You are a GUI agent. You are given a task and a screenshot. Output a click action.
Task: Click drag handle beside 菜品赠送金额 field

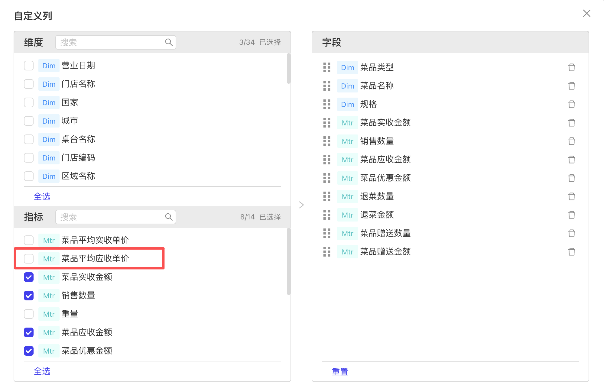click(x=326, y=252)
